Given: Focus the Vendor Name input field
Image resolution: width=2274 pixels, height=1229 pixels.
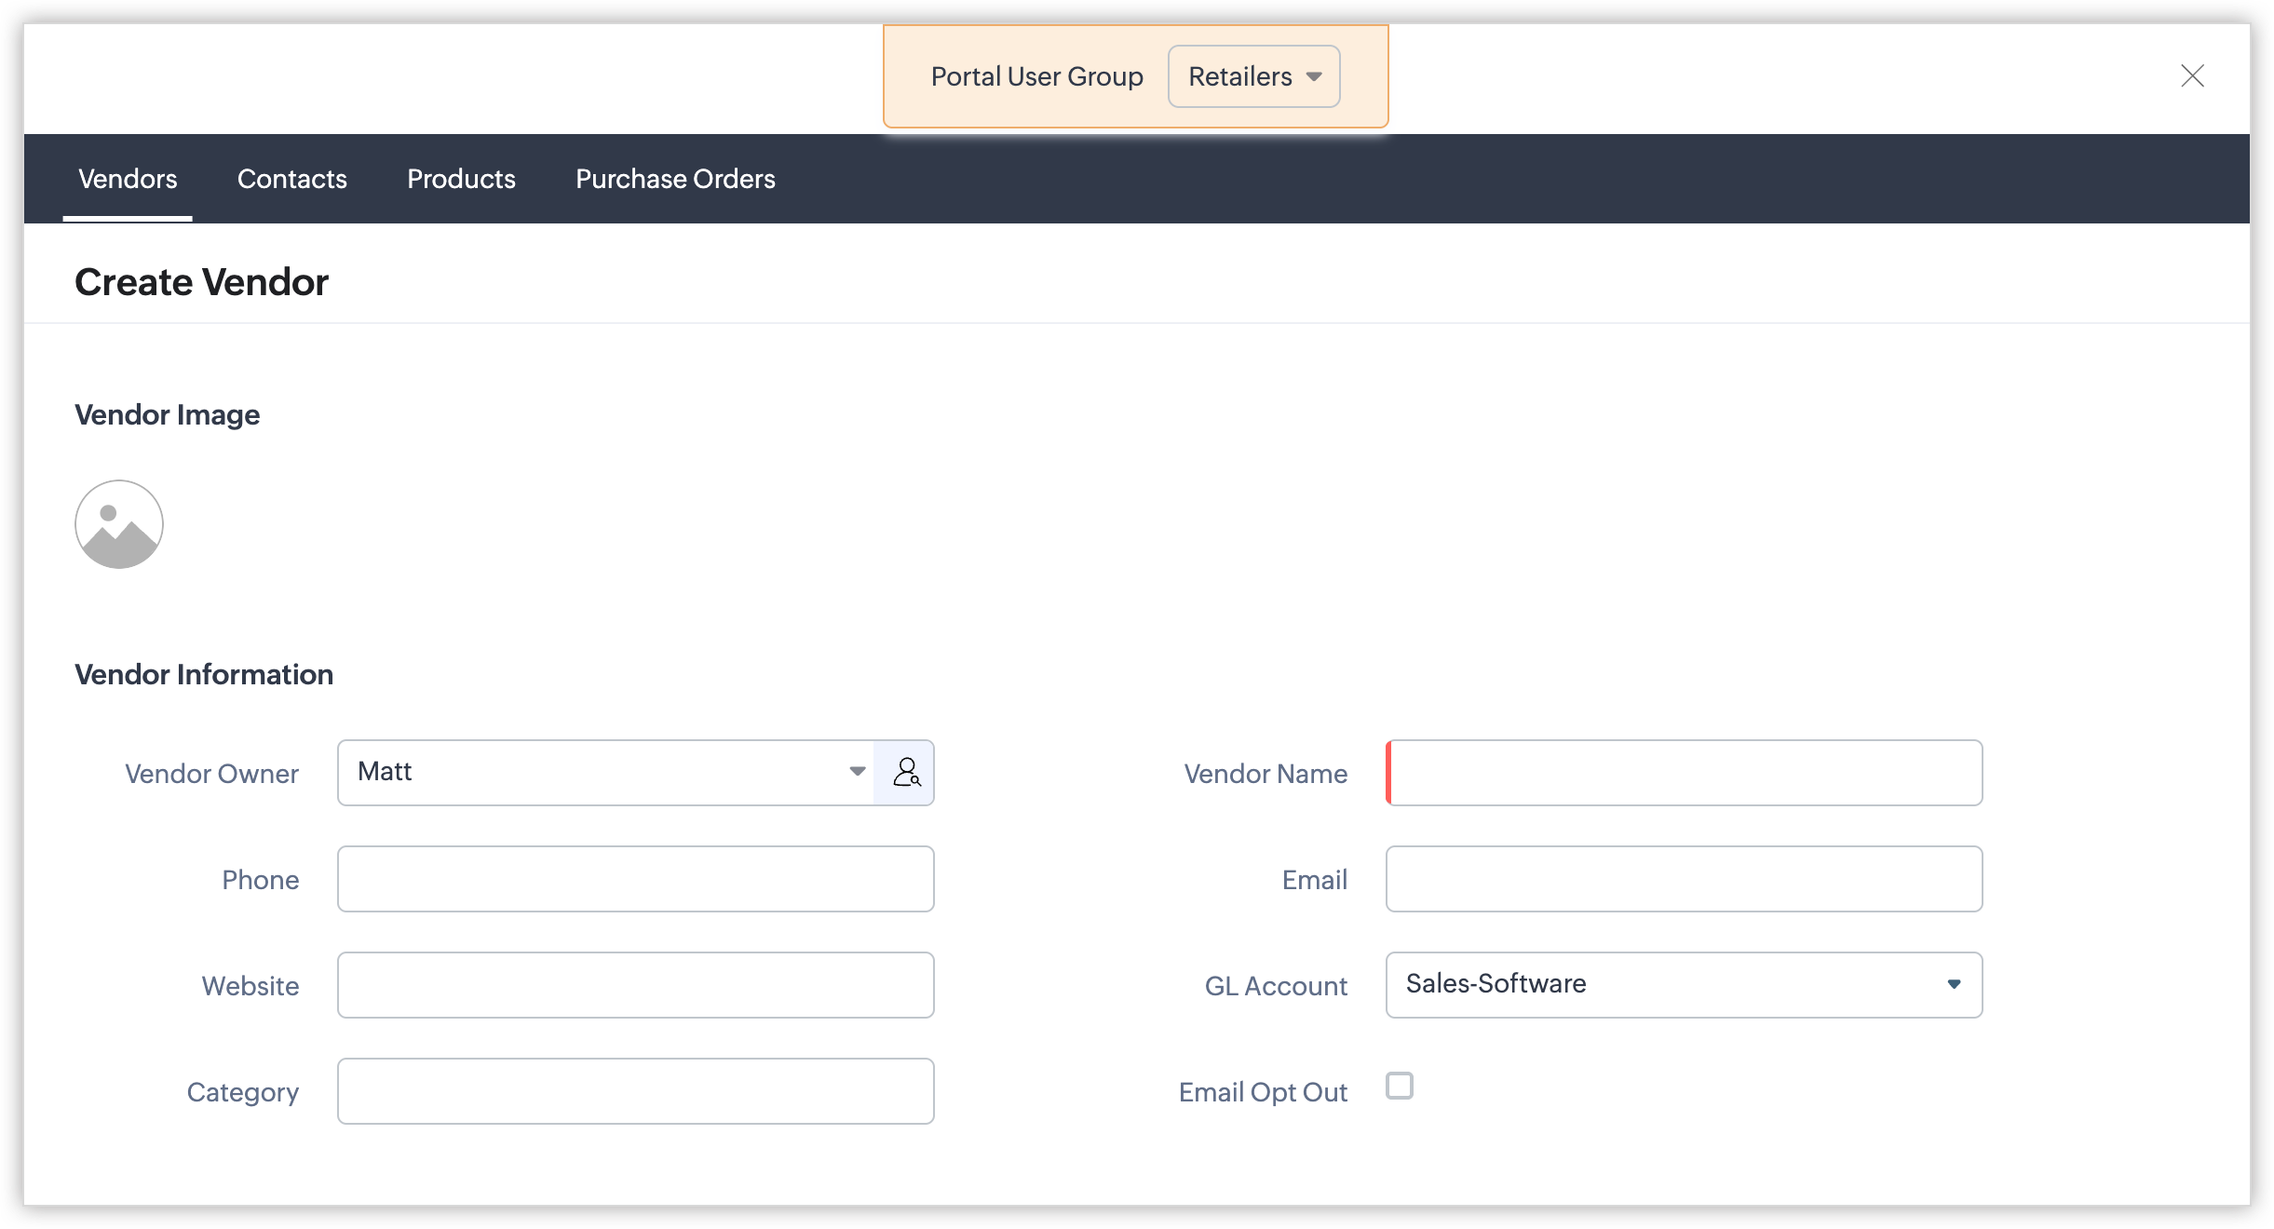Looking at the screenshot, I should (1684, 773).
